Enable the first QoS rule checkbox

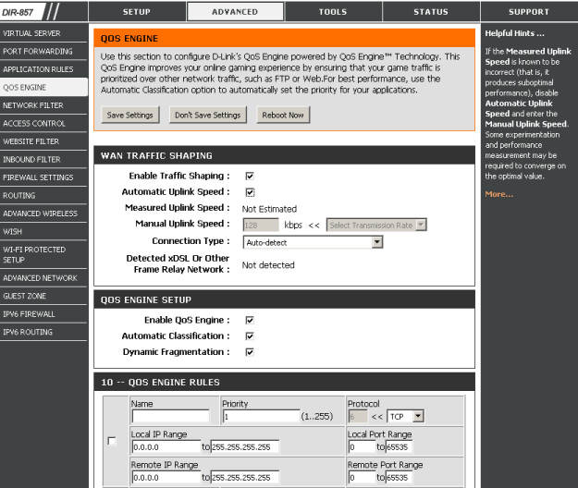click(111, 441)
